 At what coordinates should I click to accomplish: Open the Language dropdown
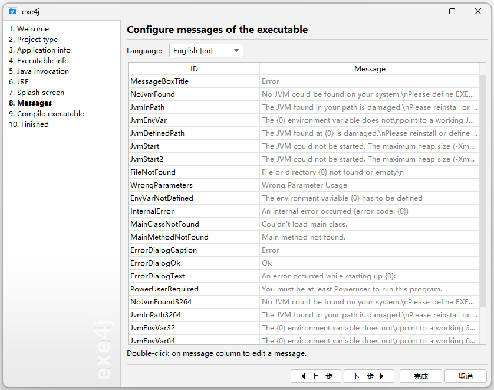(206, 50)
